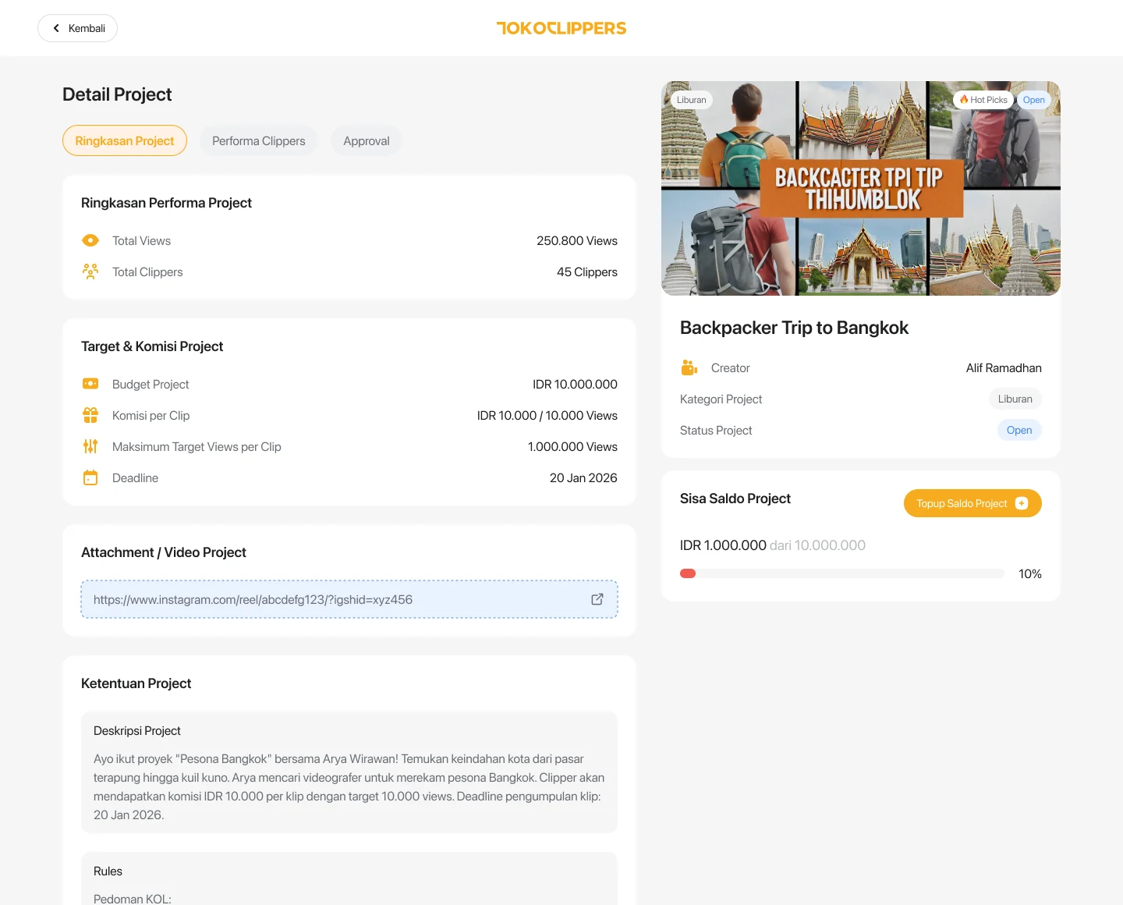Viewport: 1123px width, 905px height.
Task: Click the 20 Jan 2026 deadline value
Action: [x=583, y=477]
